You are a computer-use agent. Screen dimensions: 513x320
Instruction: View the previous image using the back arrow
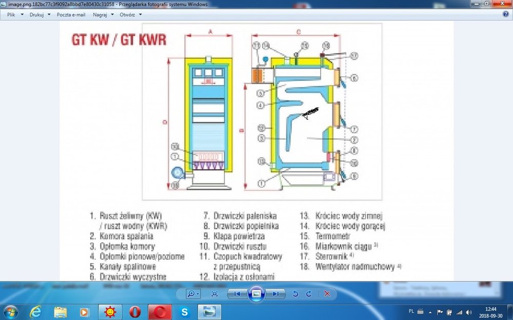(x=236, y=293)
